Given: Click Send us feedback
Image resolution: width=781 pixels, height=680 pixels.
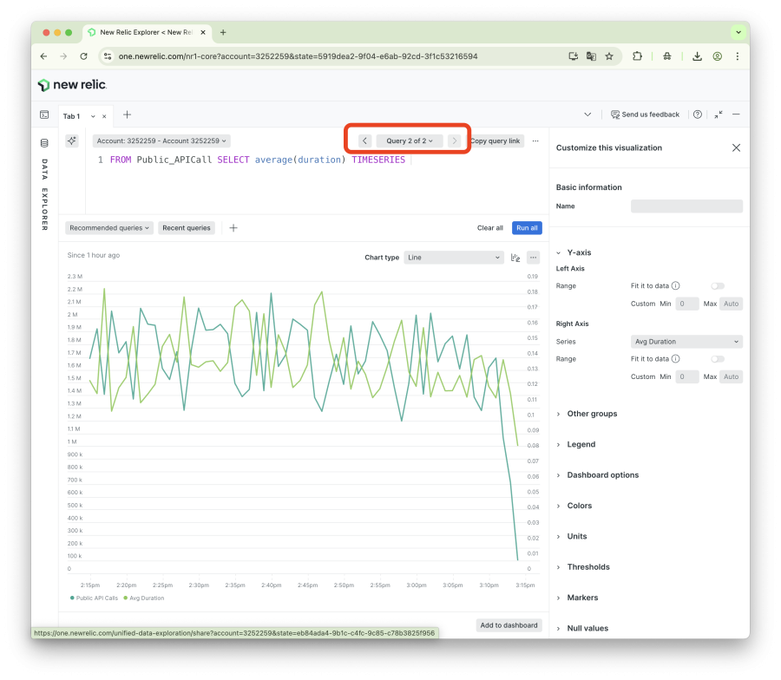Looking at the screenshot, I should (645, 114).
